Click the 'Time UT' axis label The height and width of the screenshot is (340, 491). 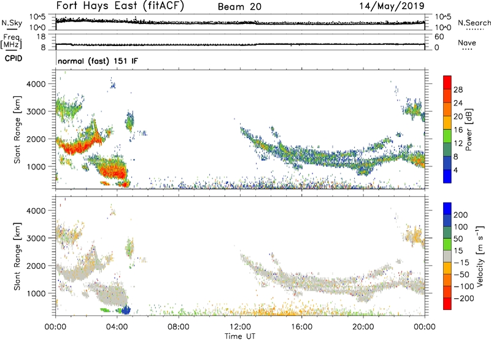(240, 336)
